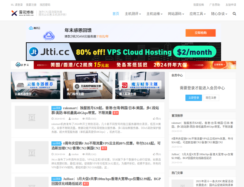Click the 腾讯云 cloud logo in banner

coord(35,28)
